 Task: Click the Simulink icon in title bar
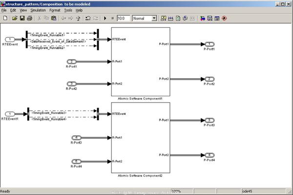coord(3,4)
